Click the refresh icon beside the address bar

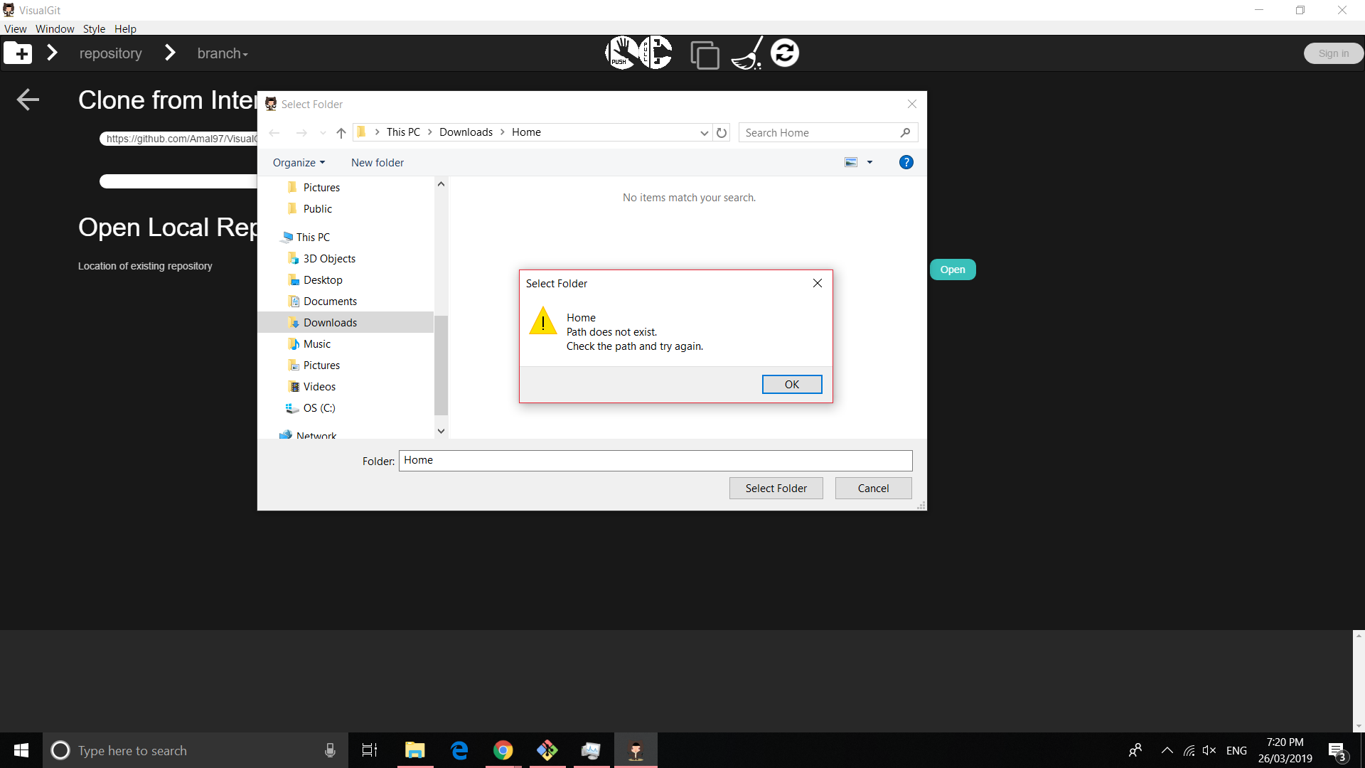tap(722, 132)
